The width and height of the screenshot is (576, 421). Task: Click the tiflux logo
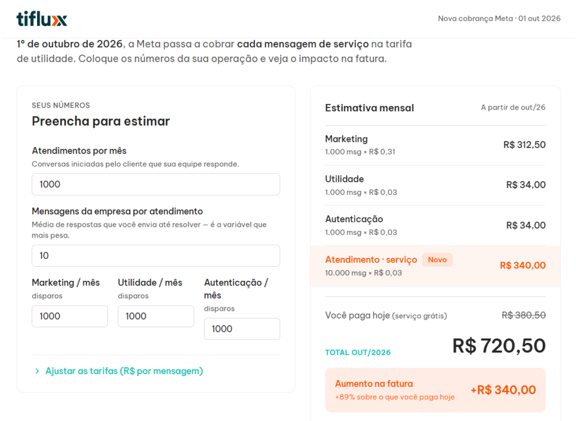click(42, 19)
